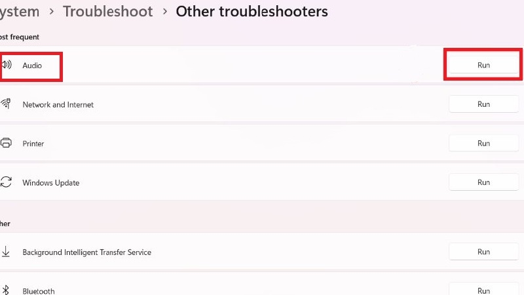This screenshot has height=295, width=524.
Task: Run the Windows Update troubleshooter
Action: [483, 182]
